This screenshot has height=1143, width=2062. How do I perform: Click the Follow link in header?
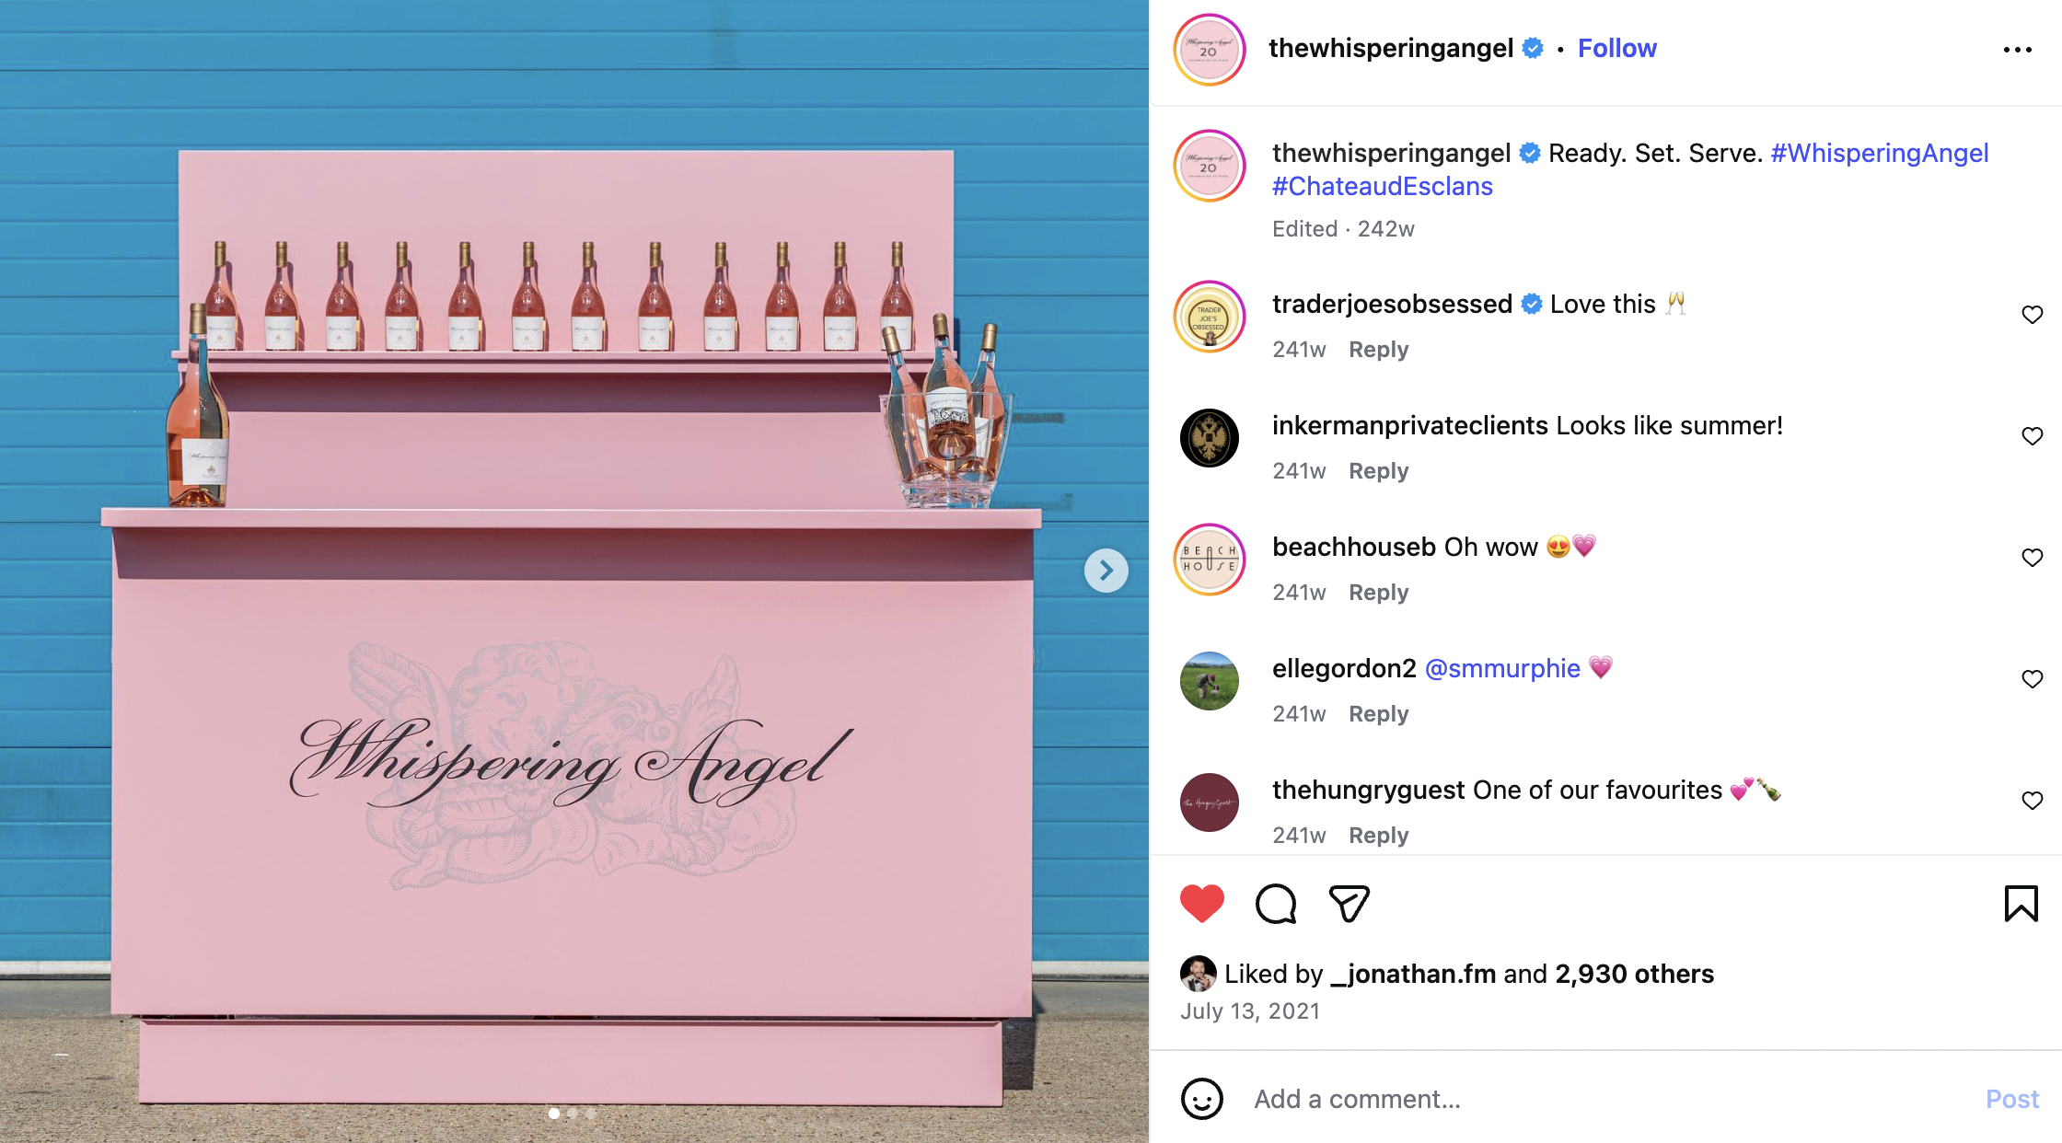(1617, 49)
